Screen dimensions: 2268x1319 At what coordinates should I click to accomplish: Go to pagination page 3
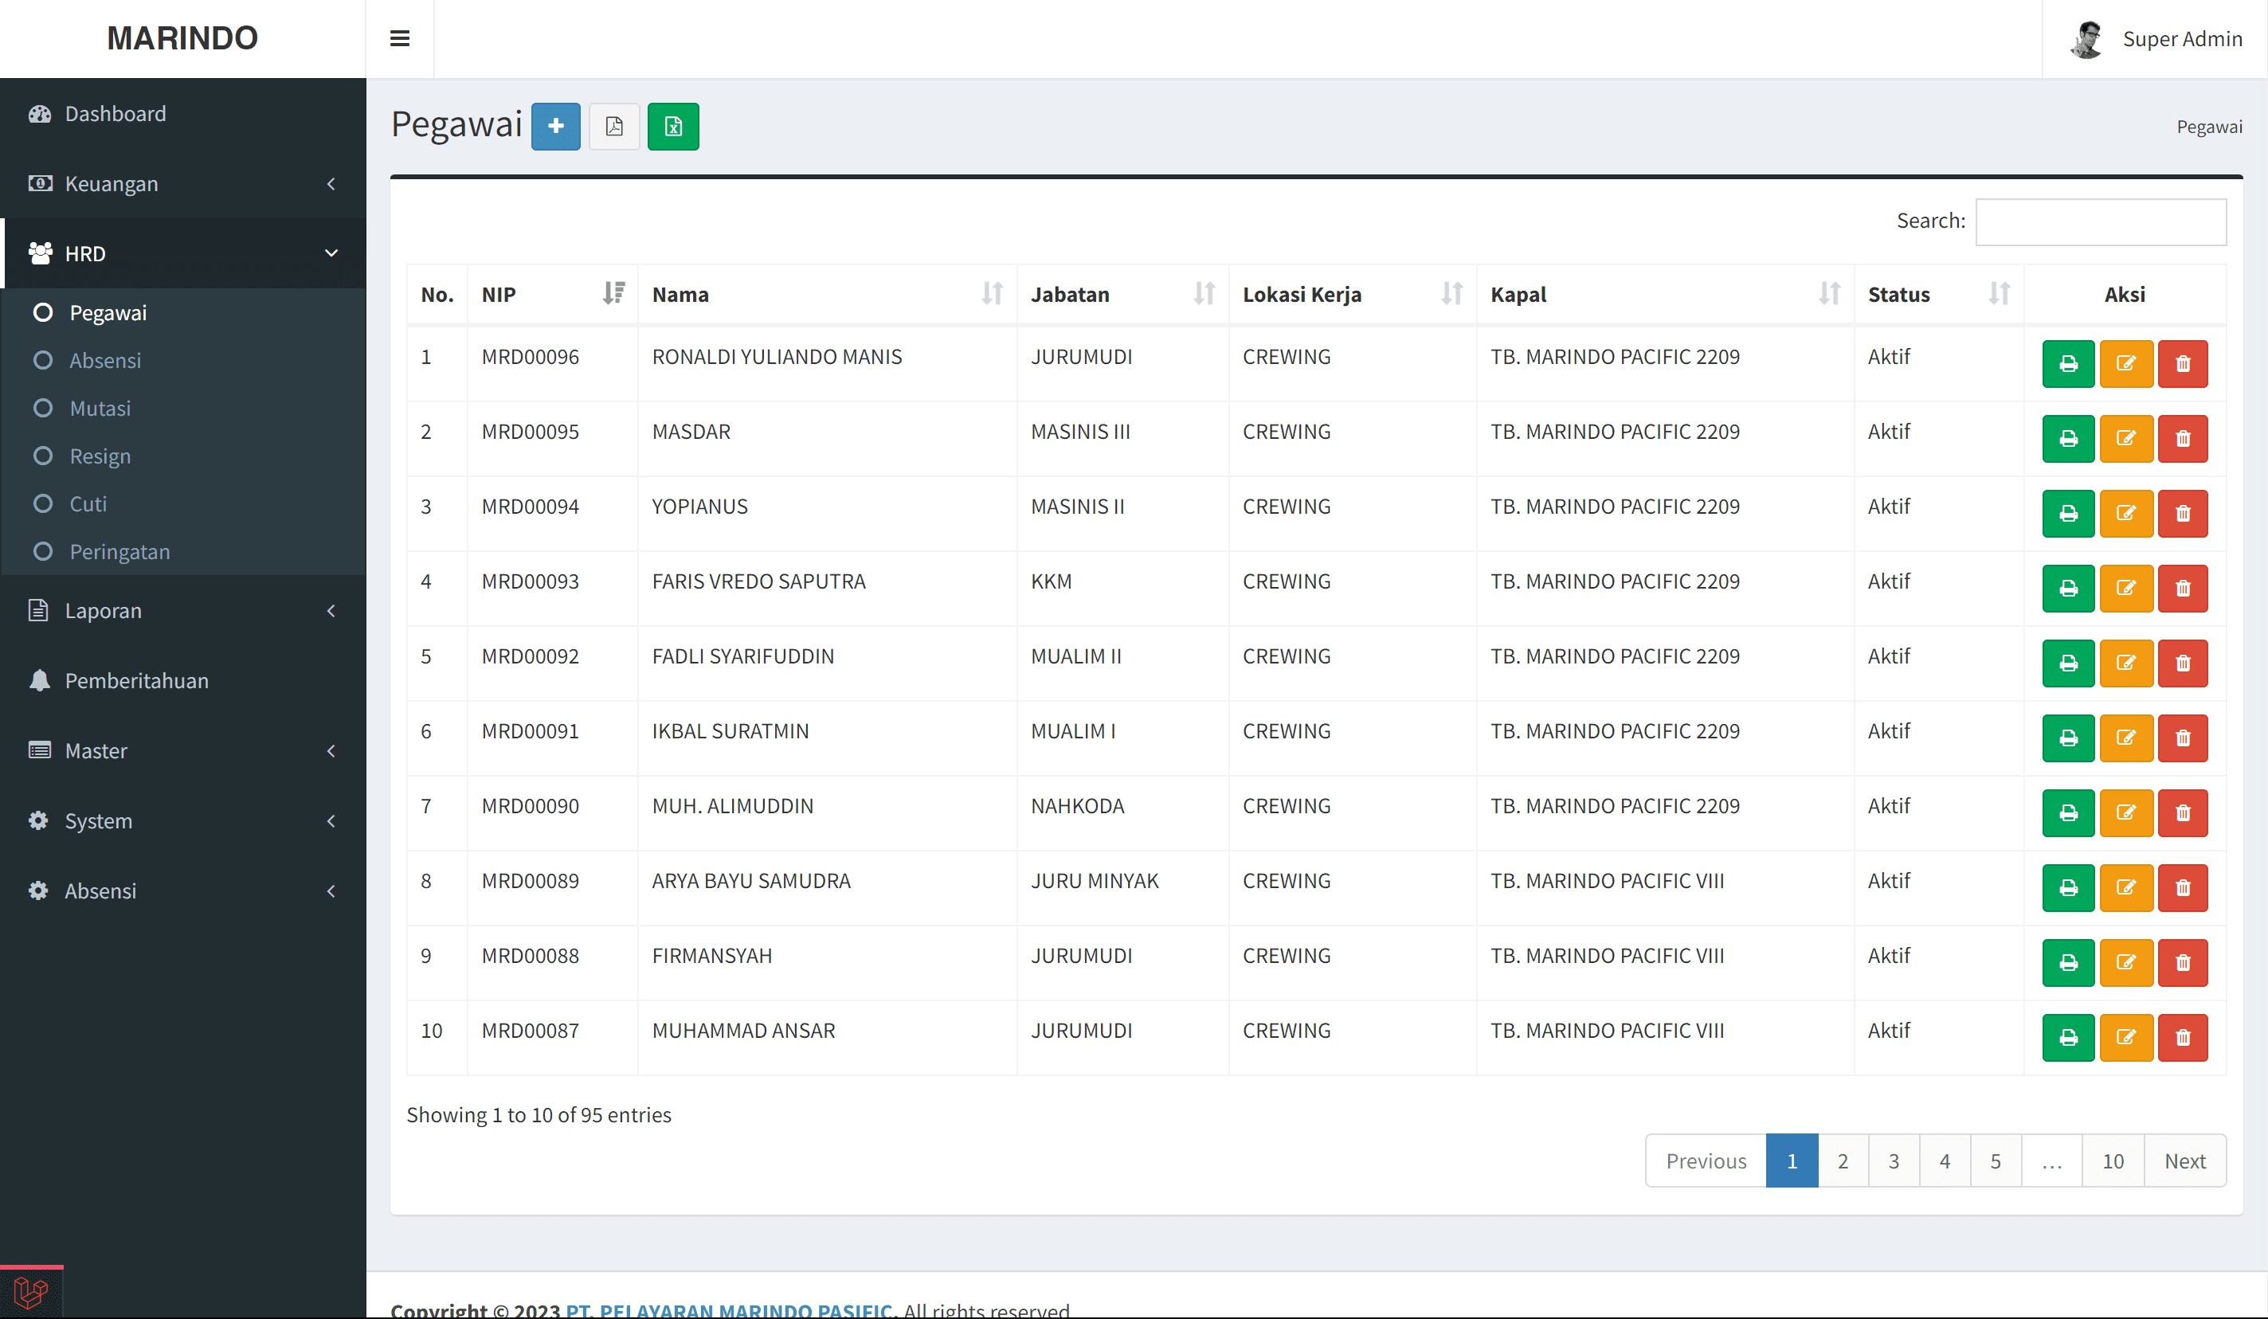pos(1893,1160)
